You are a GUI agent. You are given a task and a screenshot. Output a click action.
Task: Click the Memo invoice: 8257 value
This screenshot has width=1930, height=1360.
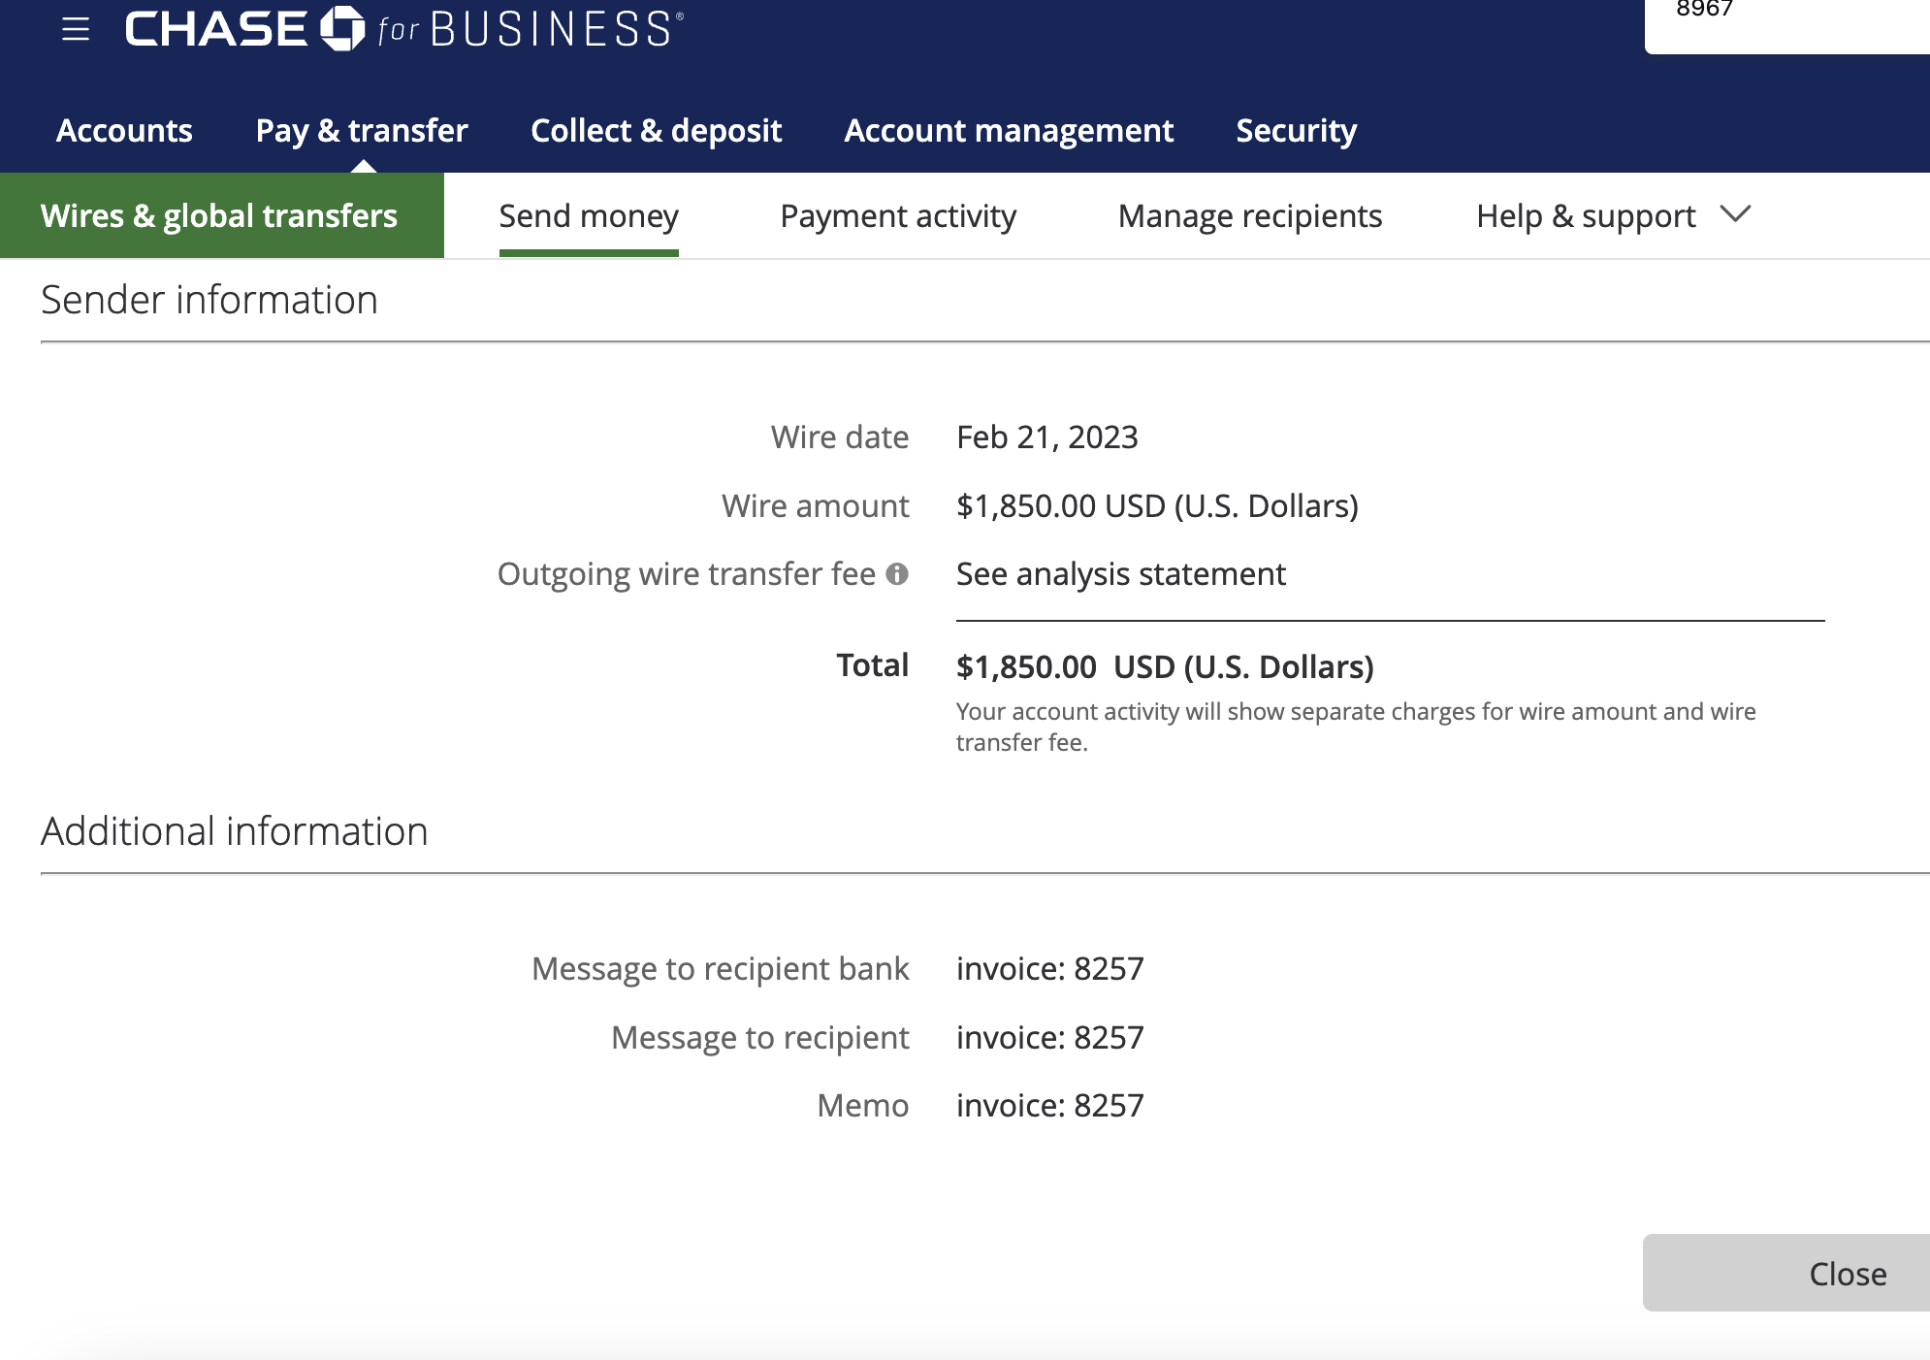[1050, 1105]
